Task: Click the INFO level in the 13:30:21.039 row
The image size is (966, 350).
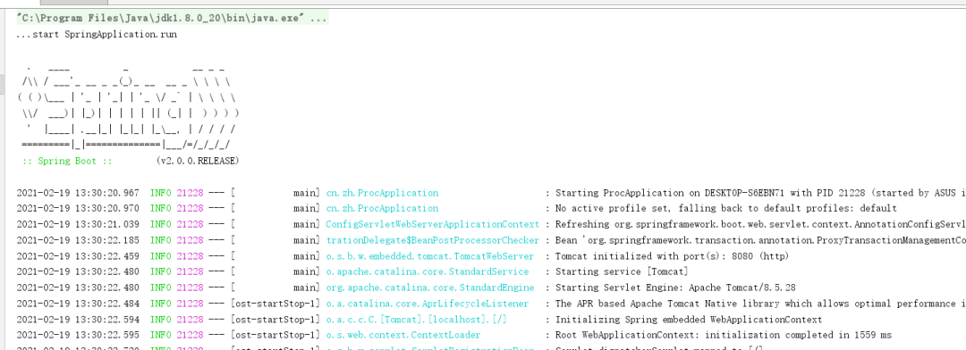Action: pyautogui.click(x=161, y=224)
